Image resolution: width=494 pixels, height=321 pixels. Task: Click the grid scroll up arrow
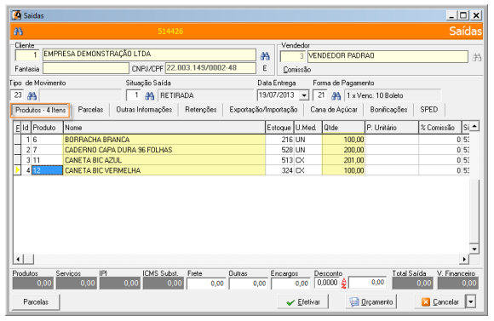pos(474,126)
